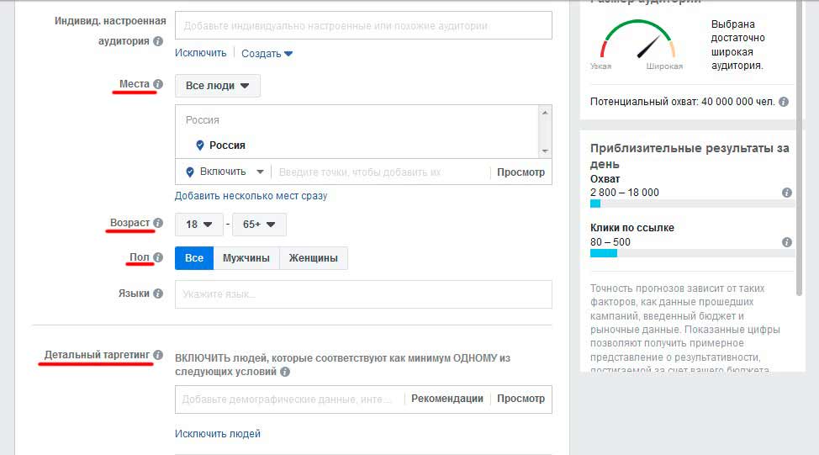This screenshot has height=455, width=819.
Task: Select Мужчины gender option
Action: (246, 258)
